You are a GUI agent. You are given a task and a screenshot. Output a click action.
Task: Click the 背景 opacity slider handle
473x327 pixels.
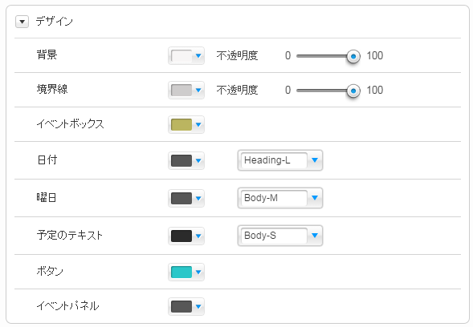(x=353, y=56)
